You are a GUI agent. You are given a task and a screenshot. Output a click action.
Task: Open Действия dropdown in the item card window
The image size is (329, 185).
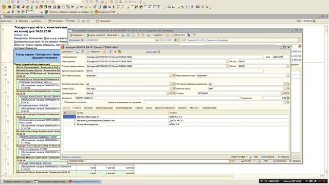click(x=67, y=52)
